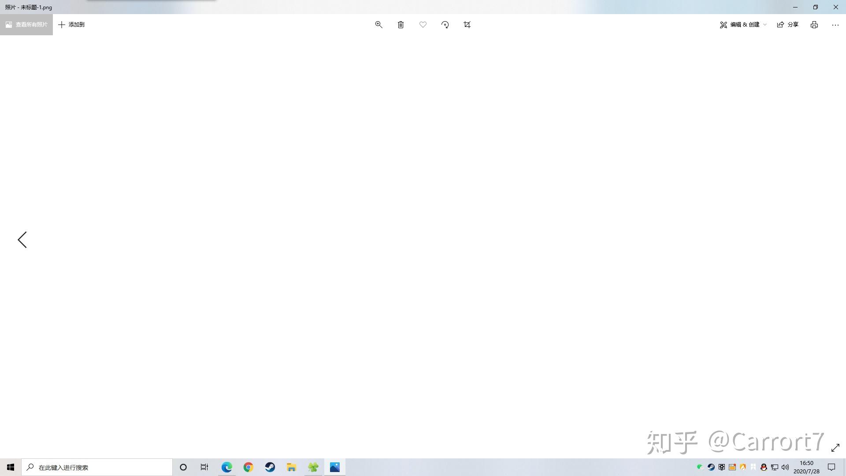Enter fullscreen with diagonal arrows icon
846x476 pixels.
tap(835, 448)
